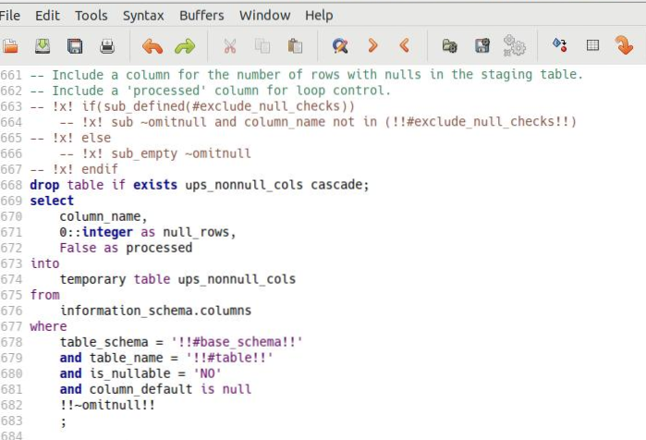646x440 pixels.
Task: Click the Find Previous arrow icon
Action: point(405,45)
